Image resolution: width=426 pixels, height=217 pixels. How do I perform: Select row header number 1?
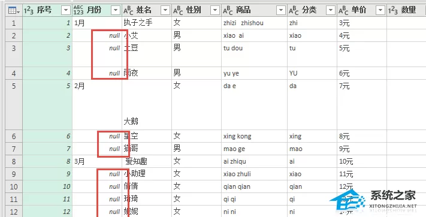(x=14, y=23)
